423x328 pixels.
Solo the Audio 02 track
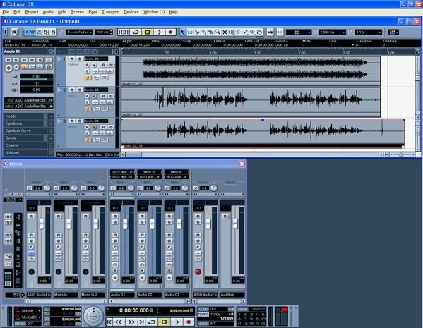[79, 90]
